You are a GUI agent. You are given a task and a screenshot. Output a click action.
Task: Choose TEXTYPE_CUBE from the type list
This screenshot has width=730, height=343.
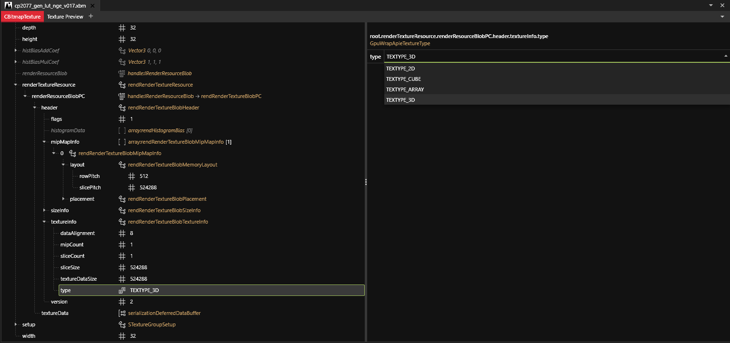(403, 79)
